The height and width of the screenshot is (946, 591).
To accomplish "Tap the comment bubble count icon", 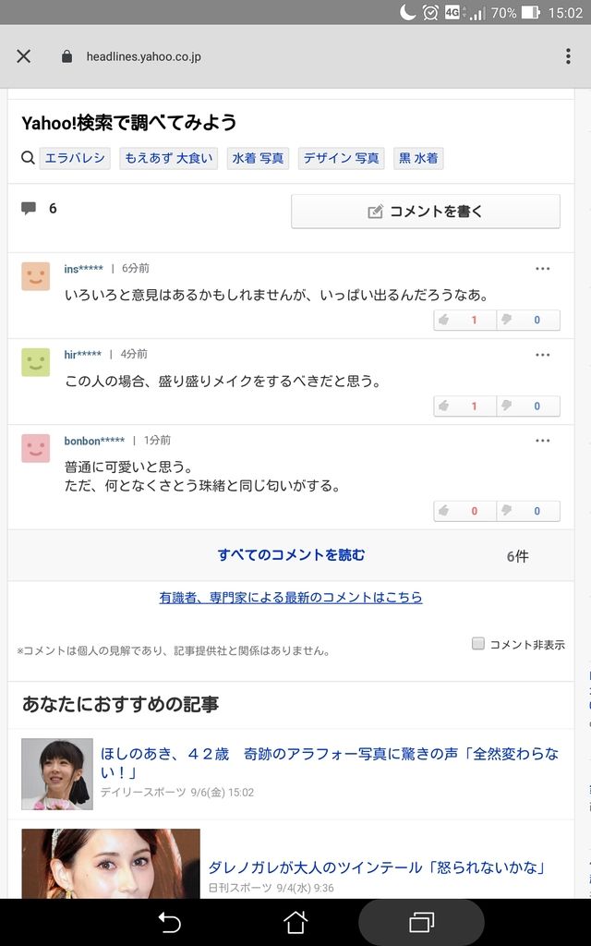I will click(29, 209).
